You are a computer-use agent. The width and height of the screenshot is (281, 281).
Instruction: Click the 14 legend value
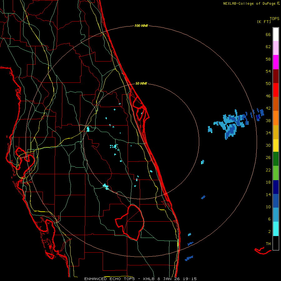tap(268, 195)
